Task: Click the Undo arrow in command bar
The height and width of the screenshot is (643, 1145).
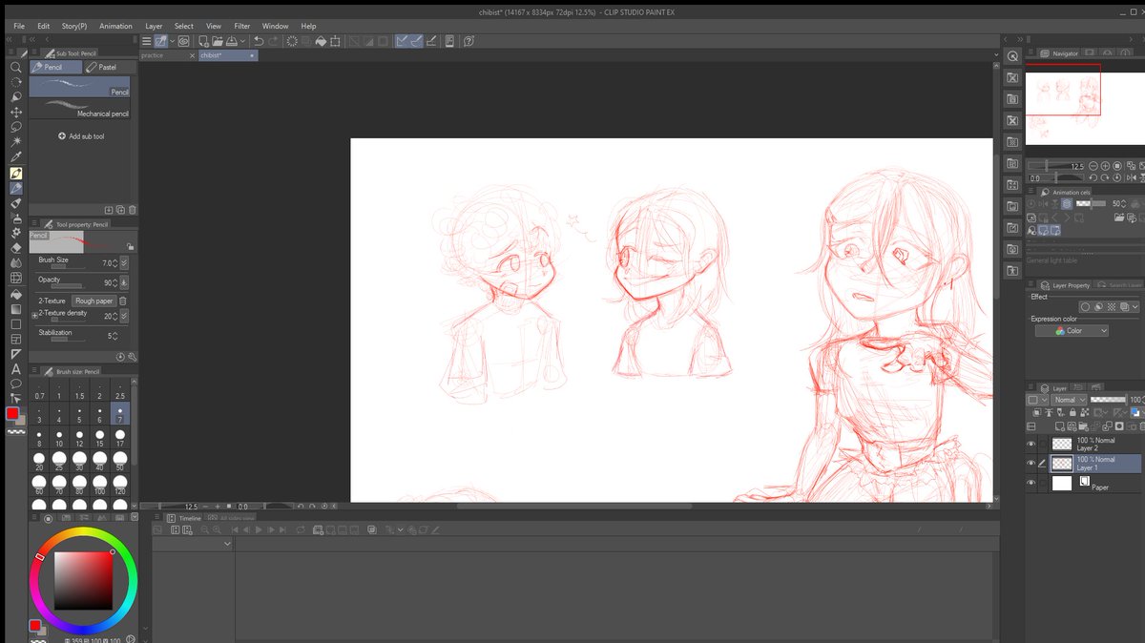Action: (259, 41)
